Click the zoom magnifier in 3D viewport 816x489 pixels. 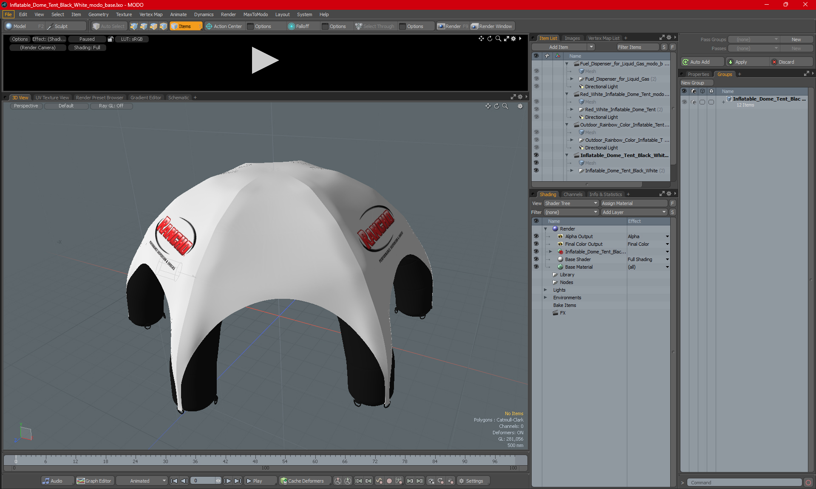tap(505, 106)
